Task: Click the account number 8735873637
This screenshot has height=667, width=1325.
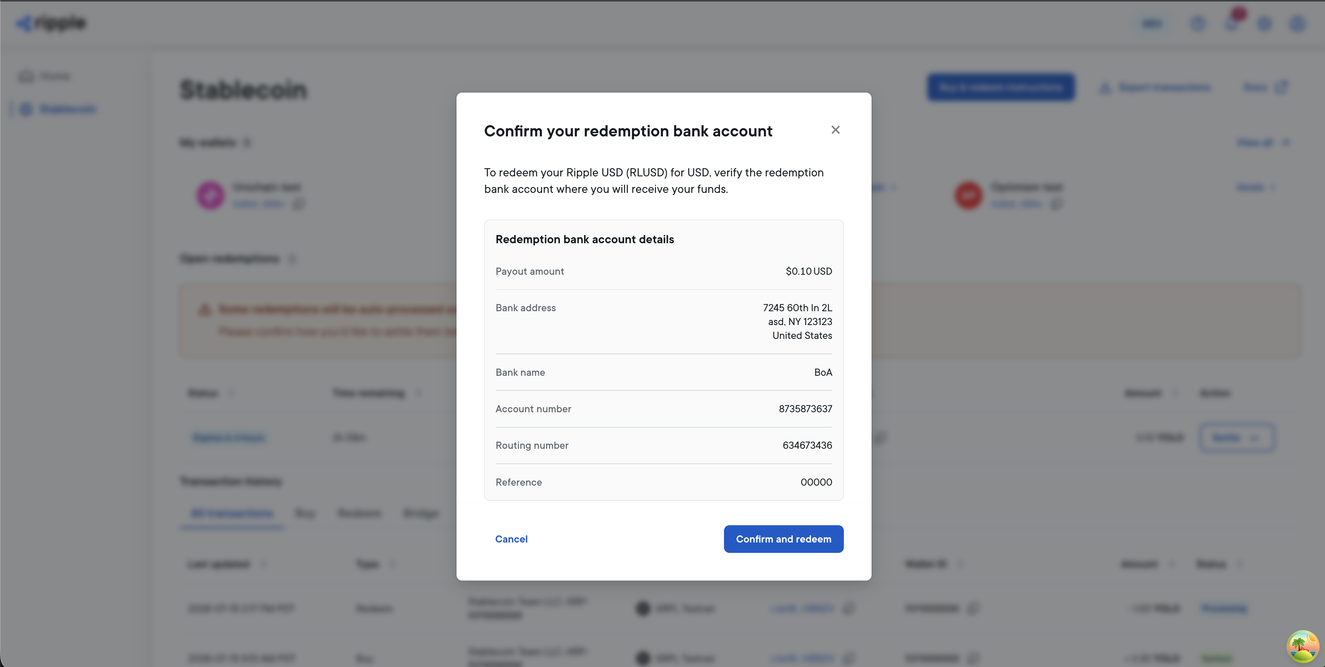Action: [x=805, y=409]
